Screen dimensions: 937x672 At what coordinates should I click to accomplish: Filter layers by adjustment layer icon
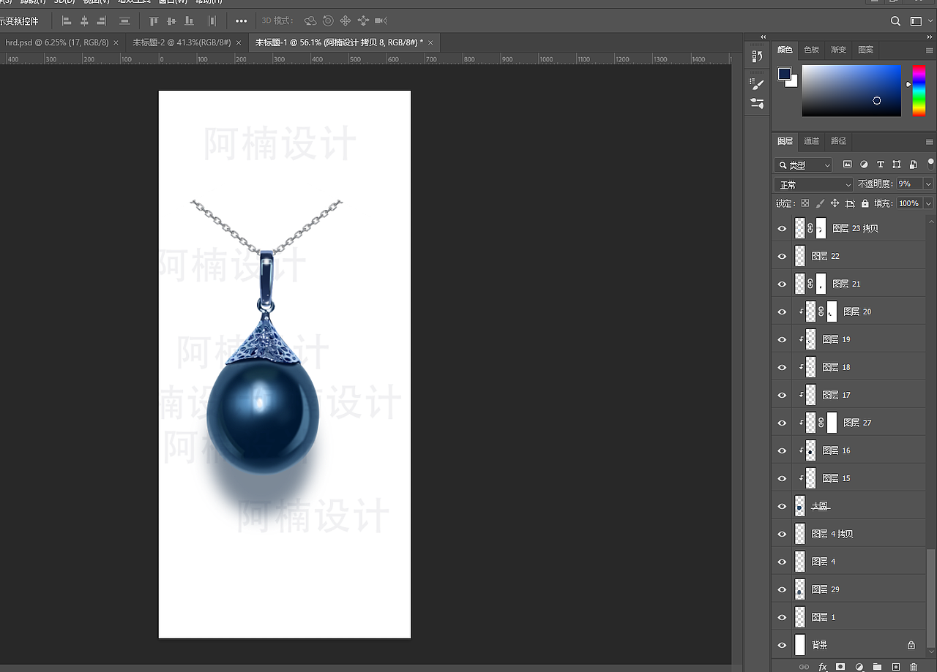pyautogui.click(x=864, y=165)
